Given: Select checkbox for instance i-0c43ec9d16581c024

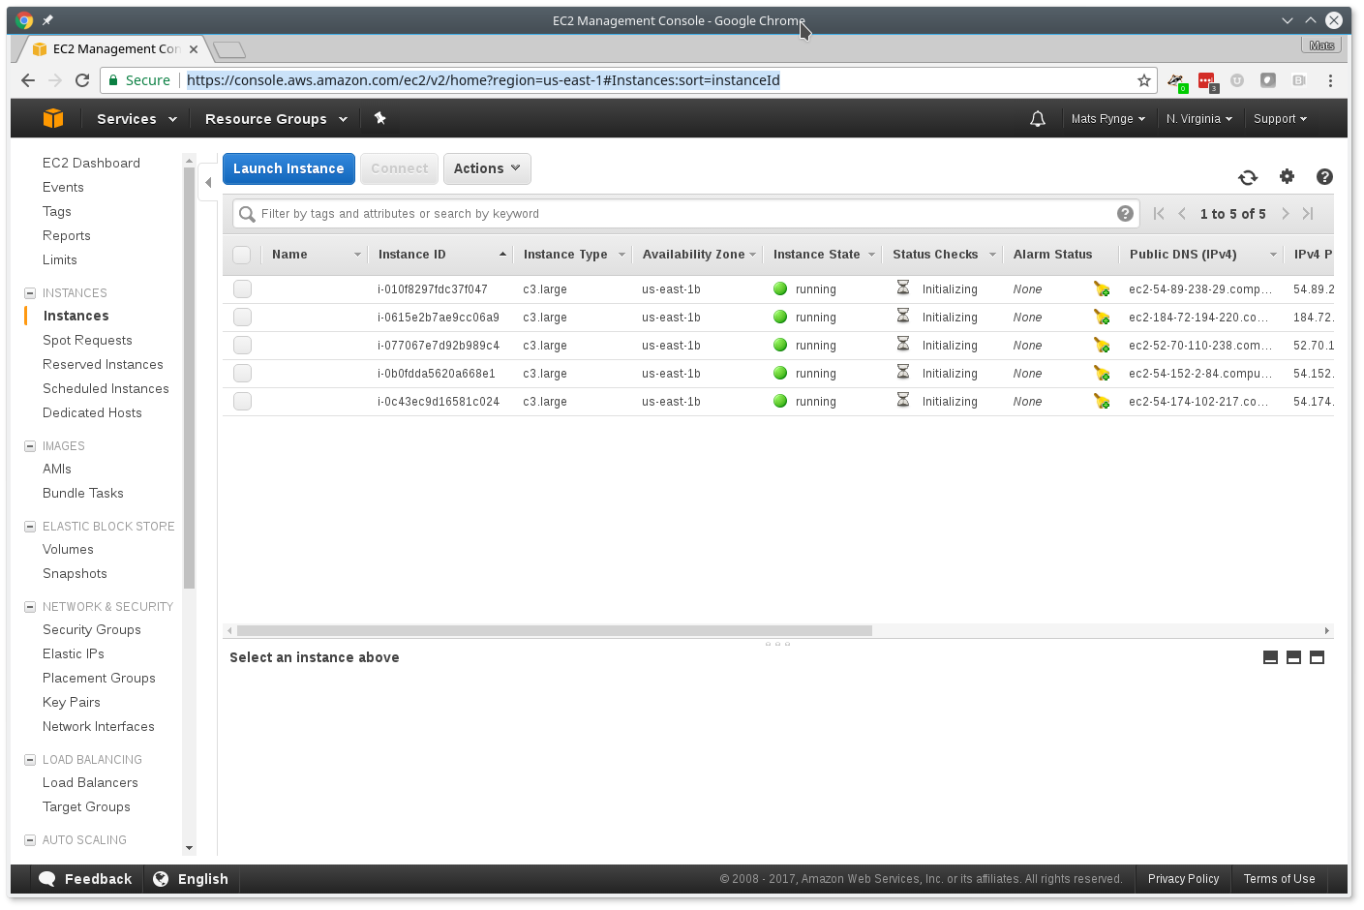Looking at the screenshot, I should tap(242, 402).
